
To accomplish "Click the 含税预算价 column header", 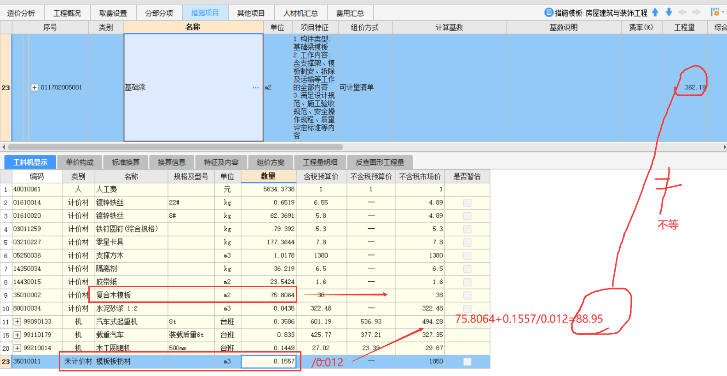I will (321, 177).
